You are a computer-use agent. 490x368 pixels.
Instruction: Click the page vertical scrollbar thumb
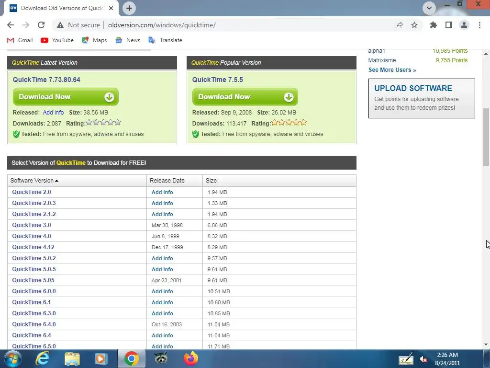point(486,137)
